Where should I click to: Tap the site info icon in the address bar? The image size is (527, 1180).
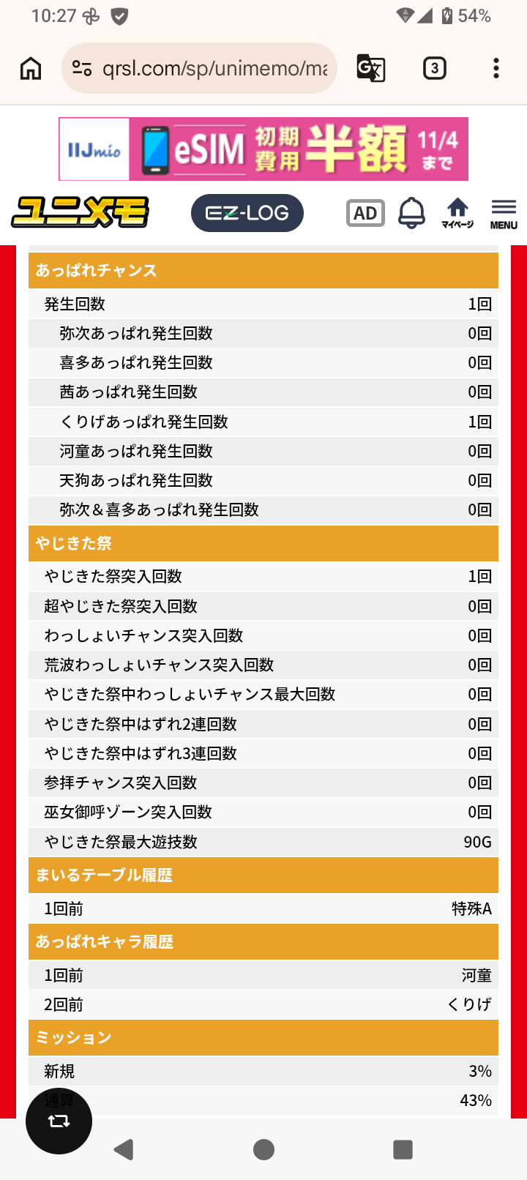click(82, 68)
